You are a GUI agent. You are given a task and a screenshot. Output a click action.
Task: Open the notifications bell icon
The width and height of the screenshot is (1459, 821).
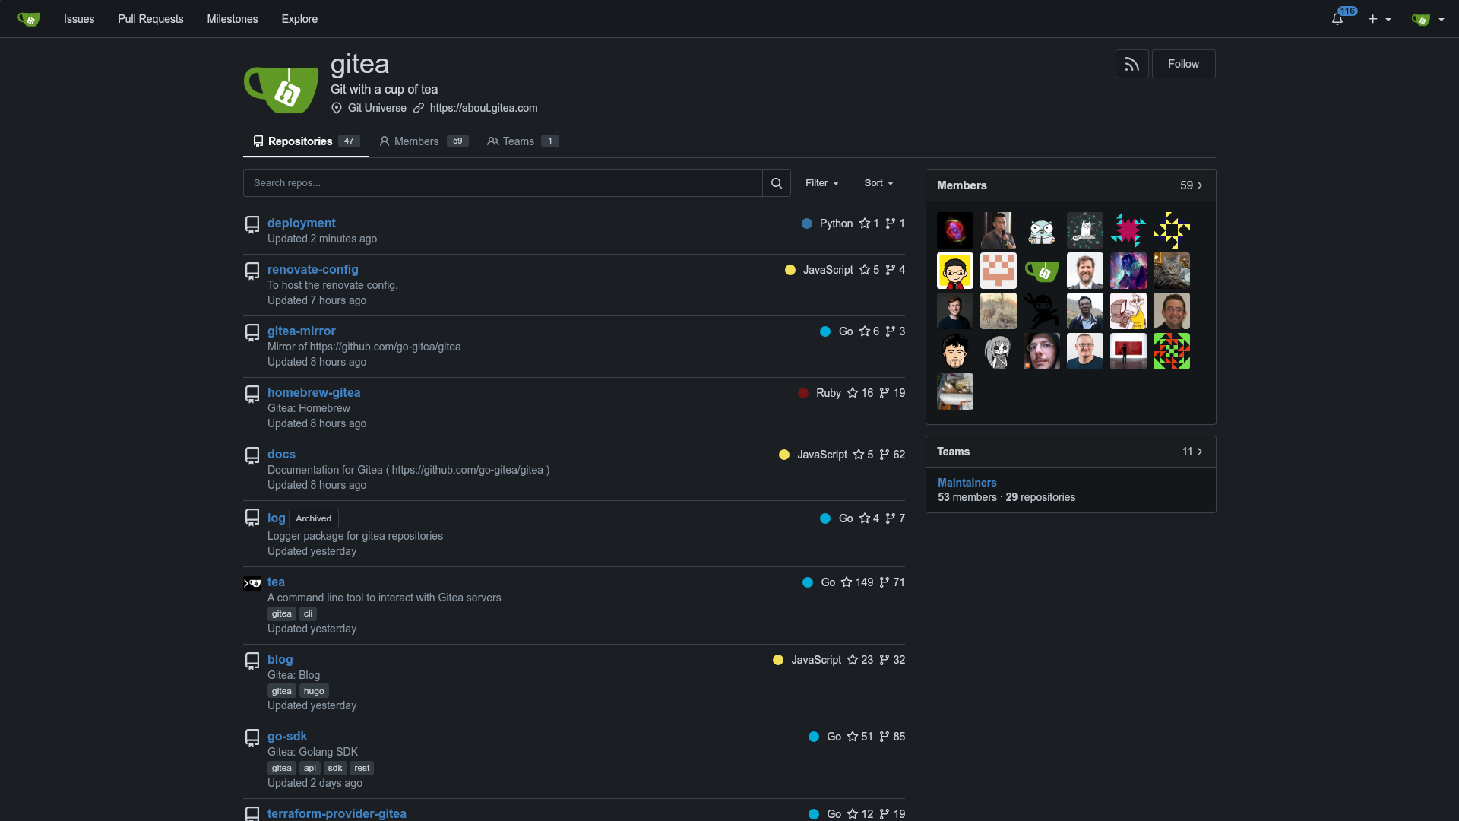coord(1337,19)
